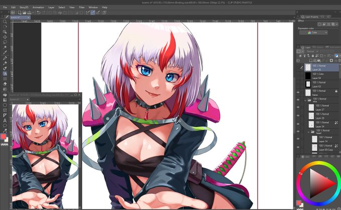The width and height of the screenshot is (341, 210).
Task: Click the transparent color swatch in toolbar
Action: tap(5, 144)
